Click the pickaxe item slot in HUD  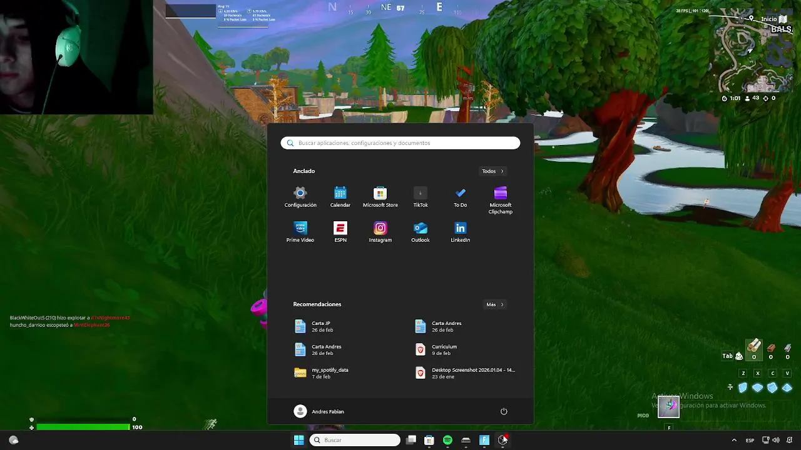point(668,407)
